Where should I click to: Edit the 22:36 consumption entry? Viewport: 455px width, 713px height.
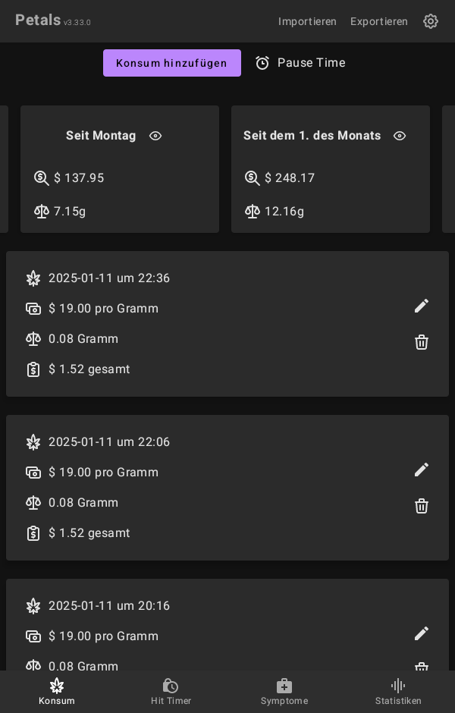pos(422,306)
